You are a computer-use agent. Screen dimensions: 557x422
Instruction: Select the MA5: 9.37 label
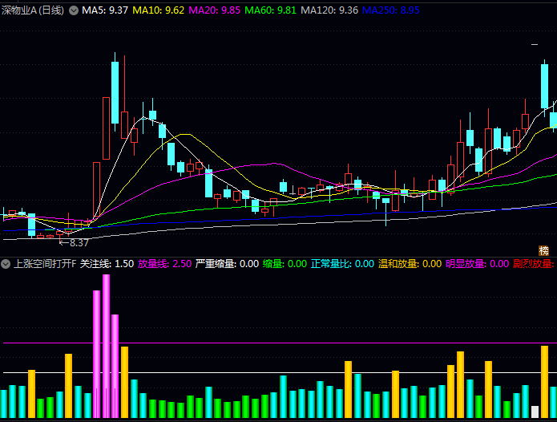pos(105,10)
